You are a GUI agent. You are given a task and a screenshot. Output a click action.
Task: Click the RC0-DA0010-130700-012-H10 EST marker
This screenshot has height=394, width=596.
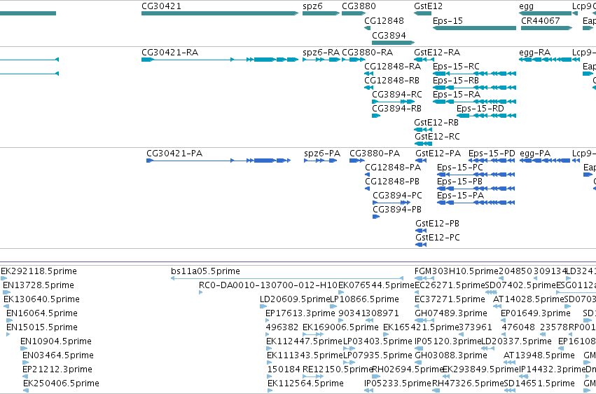[x=201, y=292]
